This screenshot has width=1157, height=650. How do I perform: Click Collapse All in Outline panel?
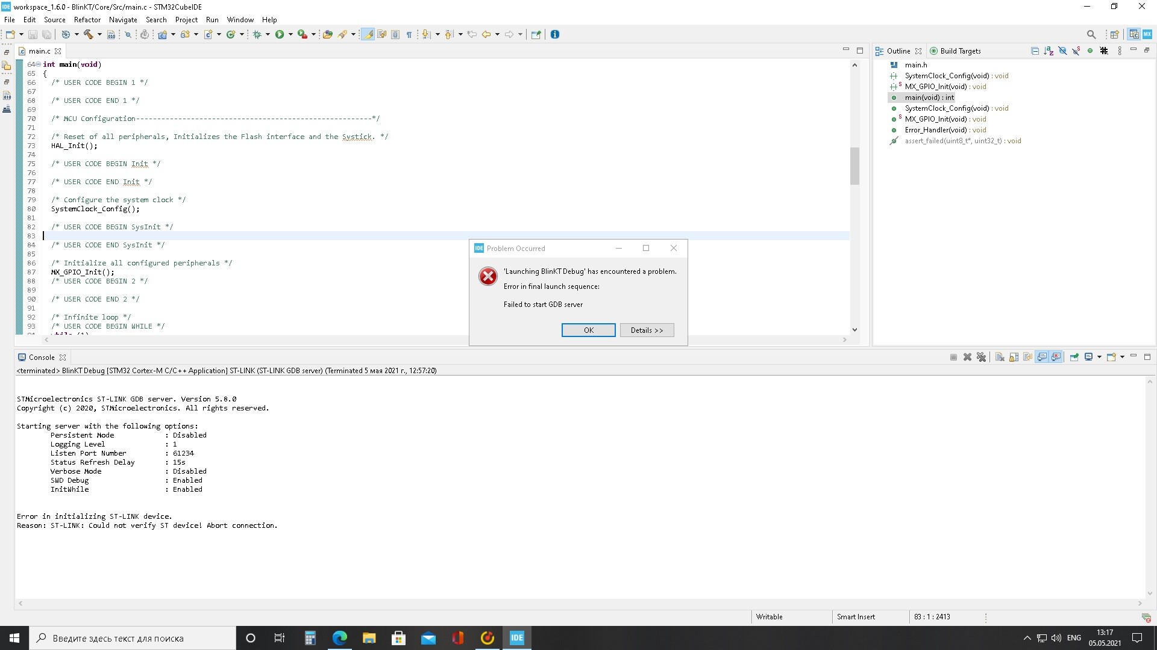[1035, 51]
